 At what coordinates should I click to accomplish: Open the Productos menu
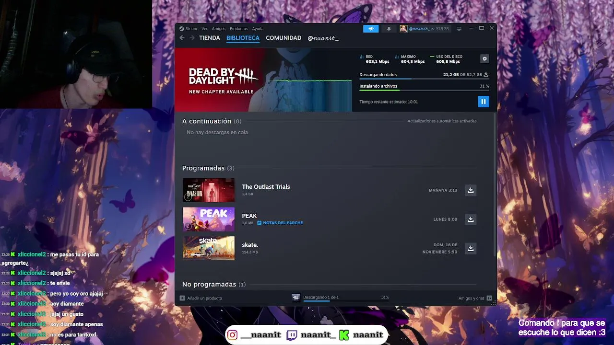[x=238, y=29]
